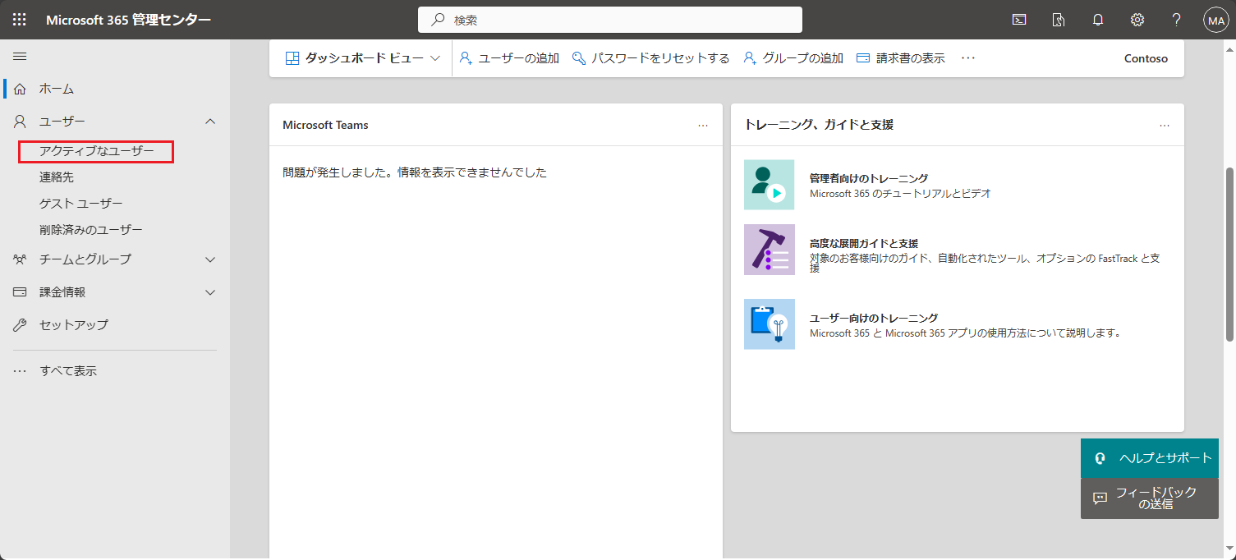This screenshot has width=1236, height=560.
Task: Open ユーザー向けのトレーニング link
Action: (874, 318)
